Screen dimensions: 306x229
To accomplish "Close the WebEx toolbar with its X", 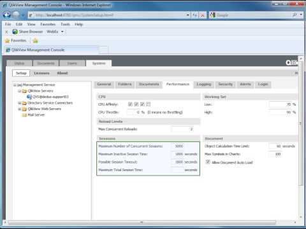I will coord(6,32).
